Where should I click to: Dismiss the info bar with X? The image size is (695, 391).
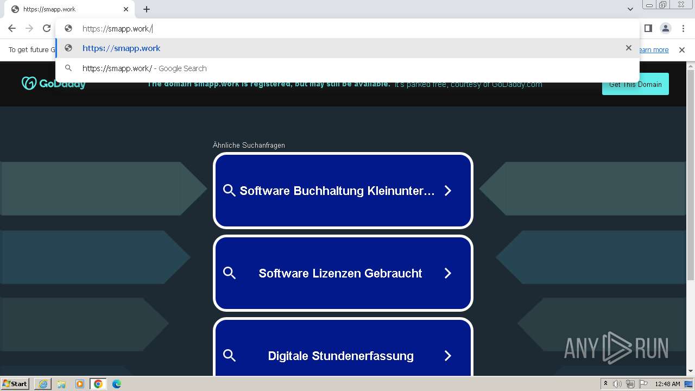[682, 50]
